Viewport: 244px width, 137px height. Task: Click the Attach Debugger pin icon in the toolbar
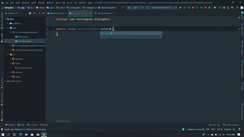click(205, 8)
